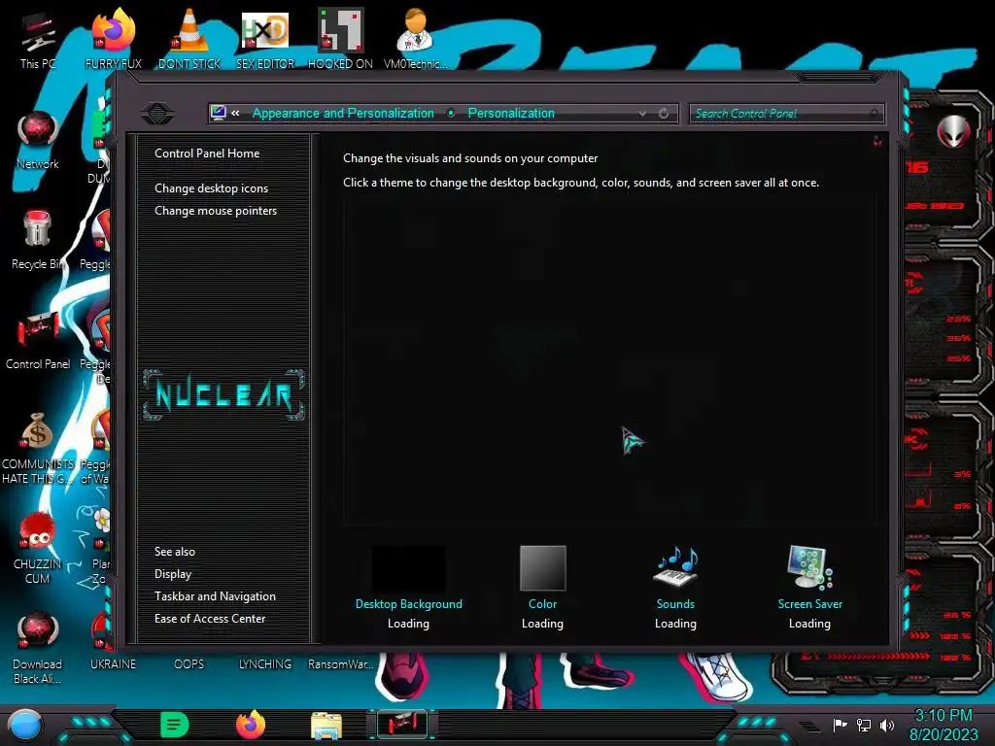Launch Firefox from the taskbar
Image resolution: width=995 pixels, height=746 pixels.
click(251, 725)
